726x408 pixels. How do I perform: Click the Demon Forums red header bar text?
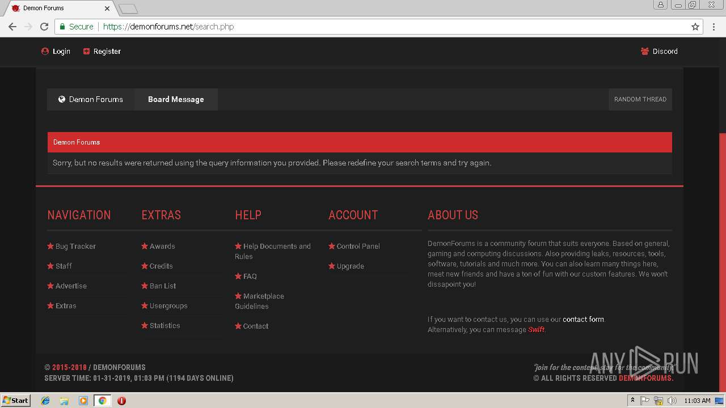point(77,142)
